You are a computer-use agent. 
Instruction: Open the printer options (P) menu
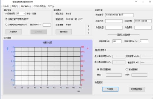40,7
